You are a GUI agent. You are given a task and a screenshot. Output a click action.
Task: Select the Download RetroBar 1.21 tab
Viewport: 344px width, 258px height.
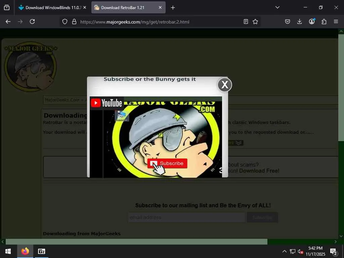click(x=128, y=7)
